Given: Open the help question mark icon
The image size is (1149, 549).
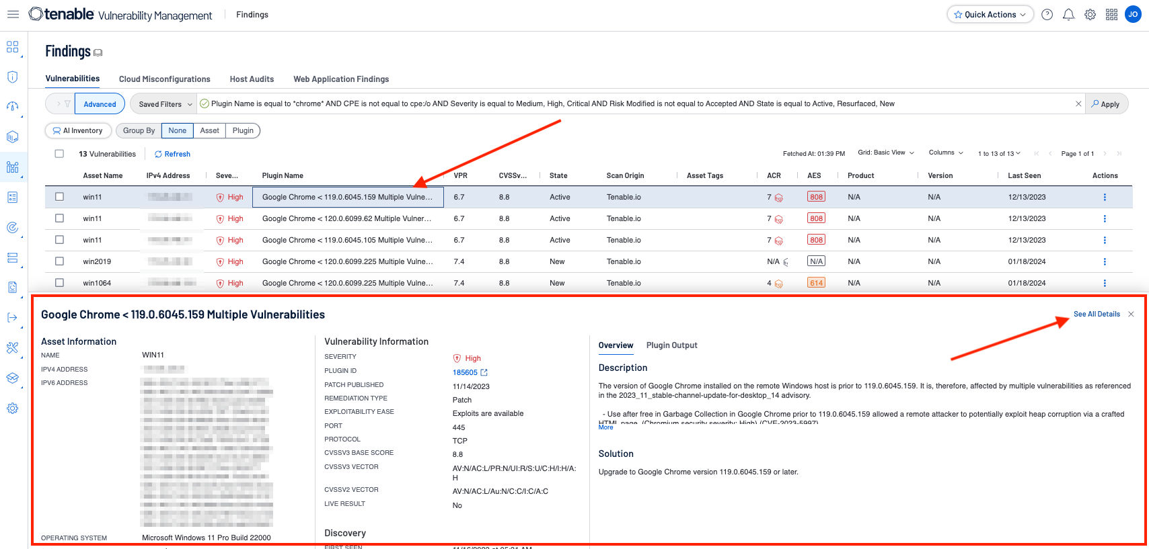Looking at the screenshot, I should (x=1047, y=14).
